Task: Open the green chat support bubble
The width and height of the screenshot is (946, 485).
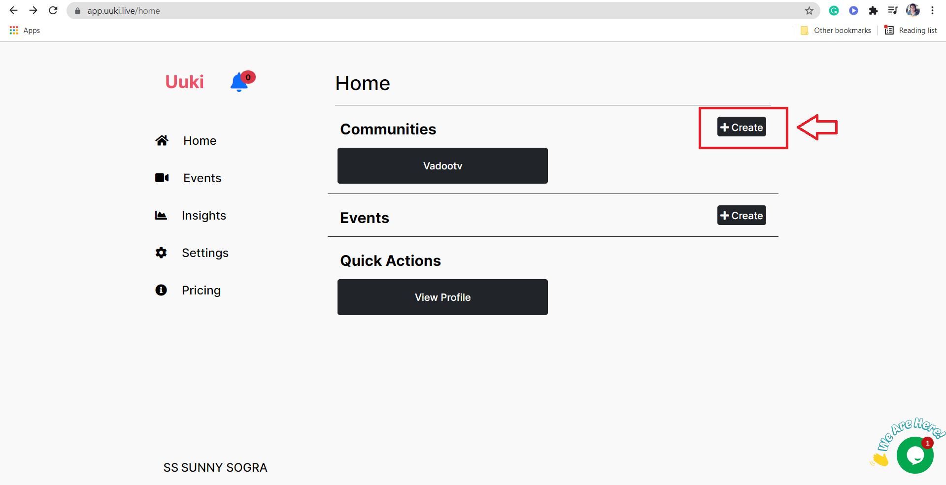Action: point(915,455)
